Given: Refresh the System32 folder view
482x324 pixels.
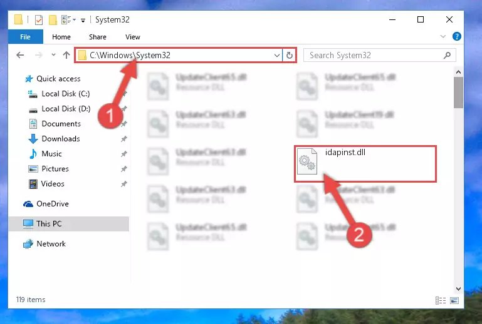Looking at the screenshot, I should pyautogui.click(x=289, y=55).
